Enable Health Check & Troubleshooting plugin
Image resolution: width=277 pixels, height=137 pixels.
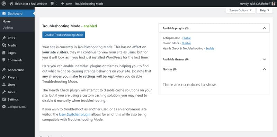210,48
